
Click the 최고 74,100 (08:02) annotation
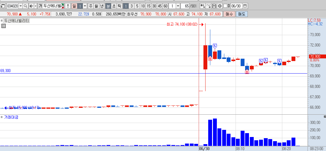182,25
